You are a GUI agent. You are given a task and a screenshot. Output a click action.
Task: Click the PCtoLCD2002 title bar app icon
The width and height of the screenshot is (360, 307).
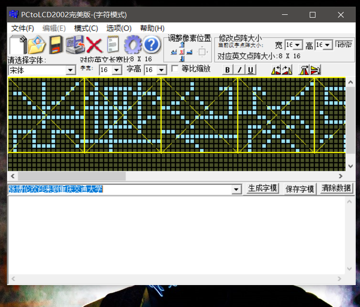click(14, 14)
